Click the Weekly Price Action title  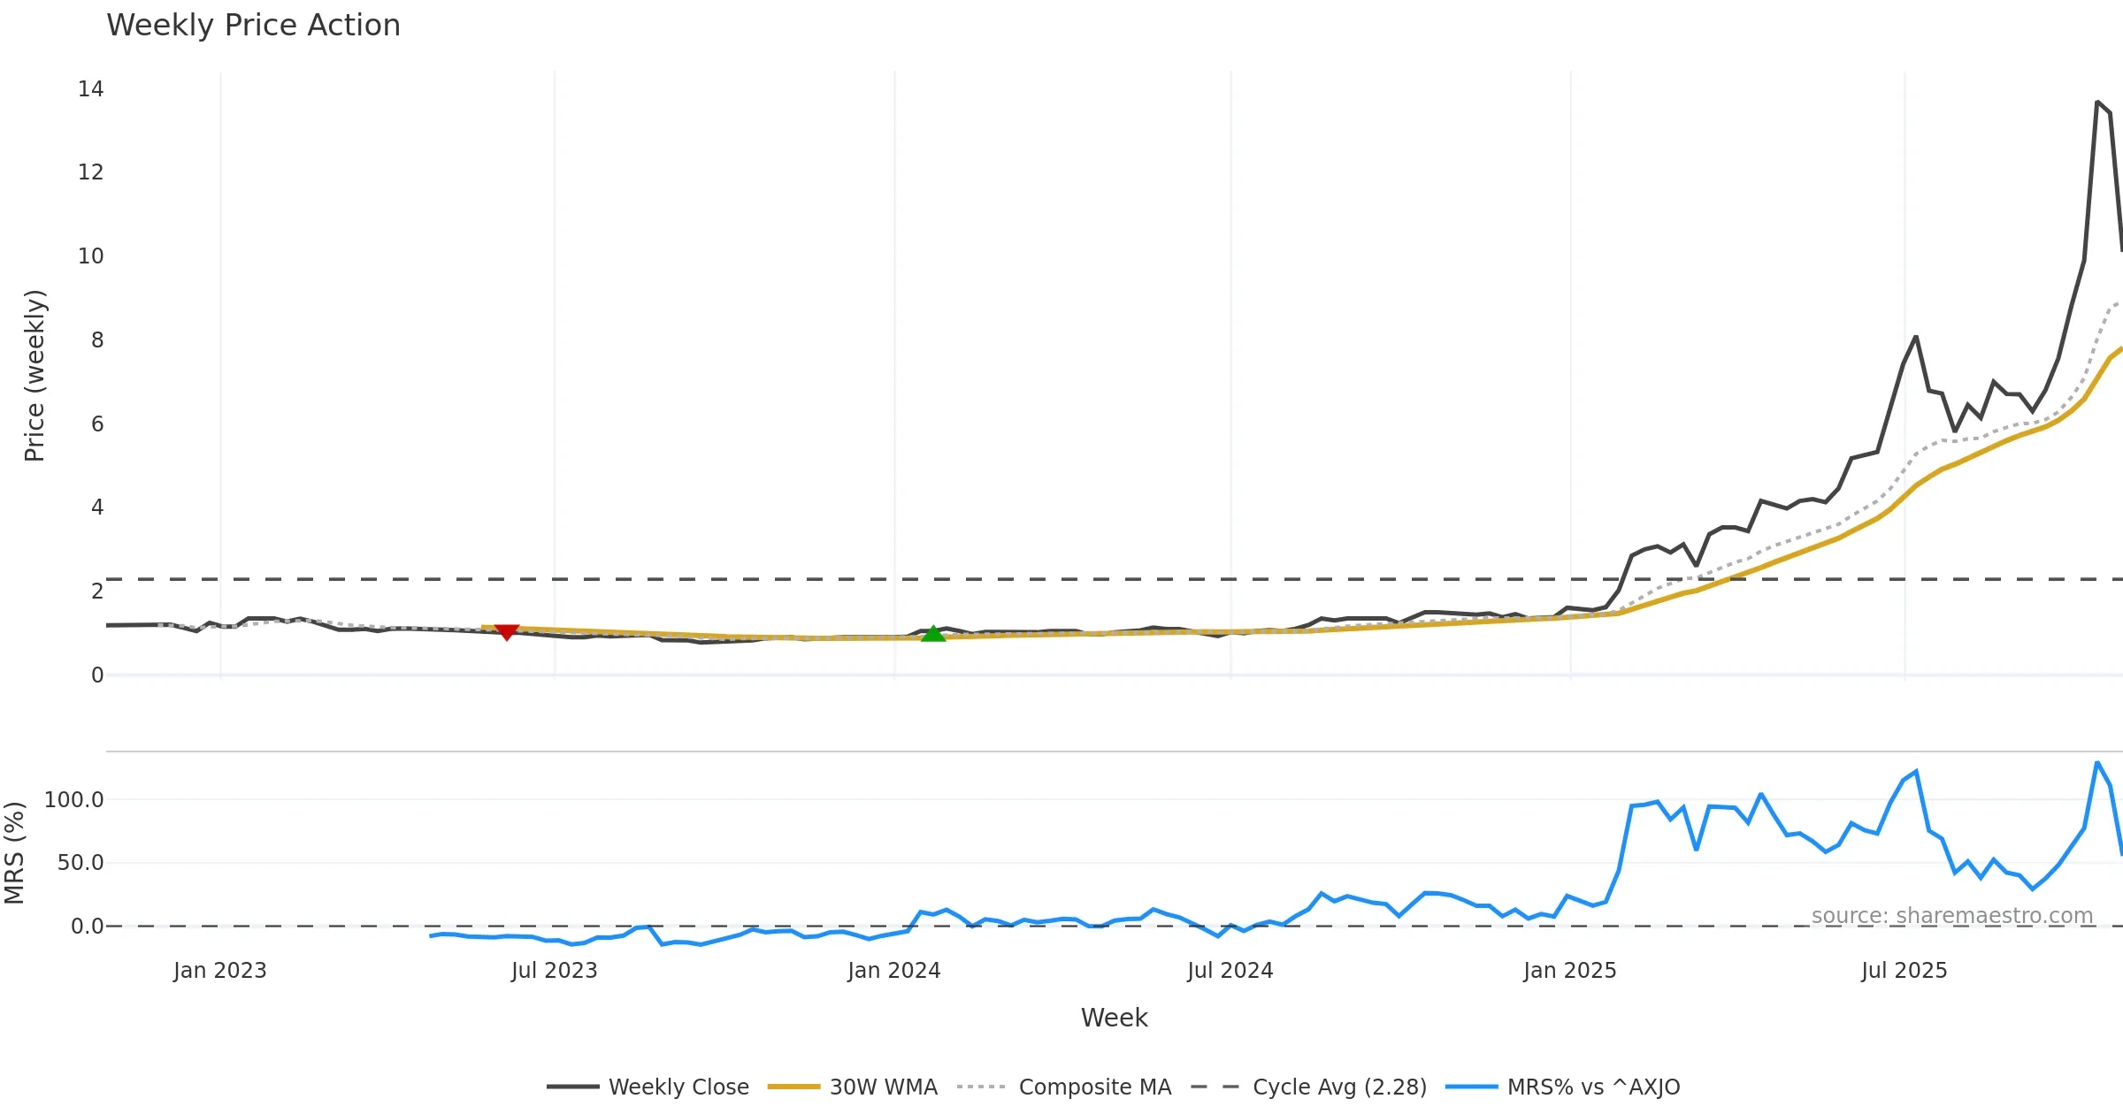[x=253, y=25]
